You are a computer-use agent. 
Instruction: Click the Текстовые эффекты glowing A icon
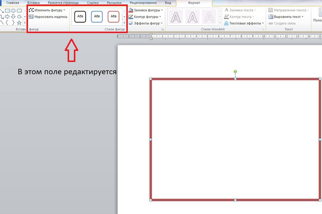[x=226, y=23]
